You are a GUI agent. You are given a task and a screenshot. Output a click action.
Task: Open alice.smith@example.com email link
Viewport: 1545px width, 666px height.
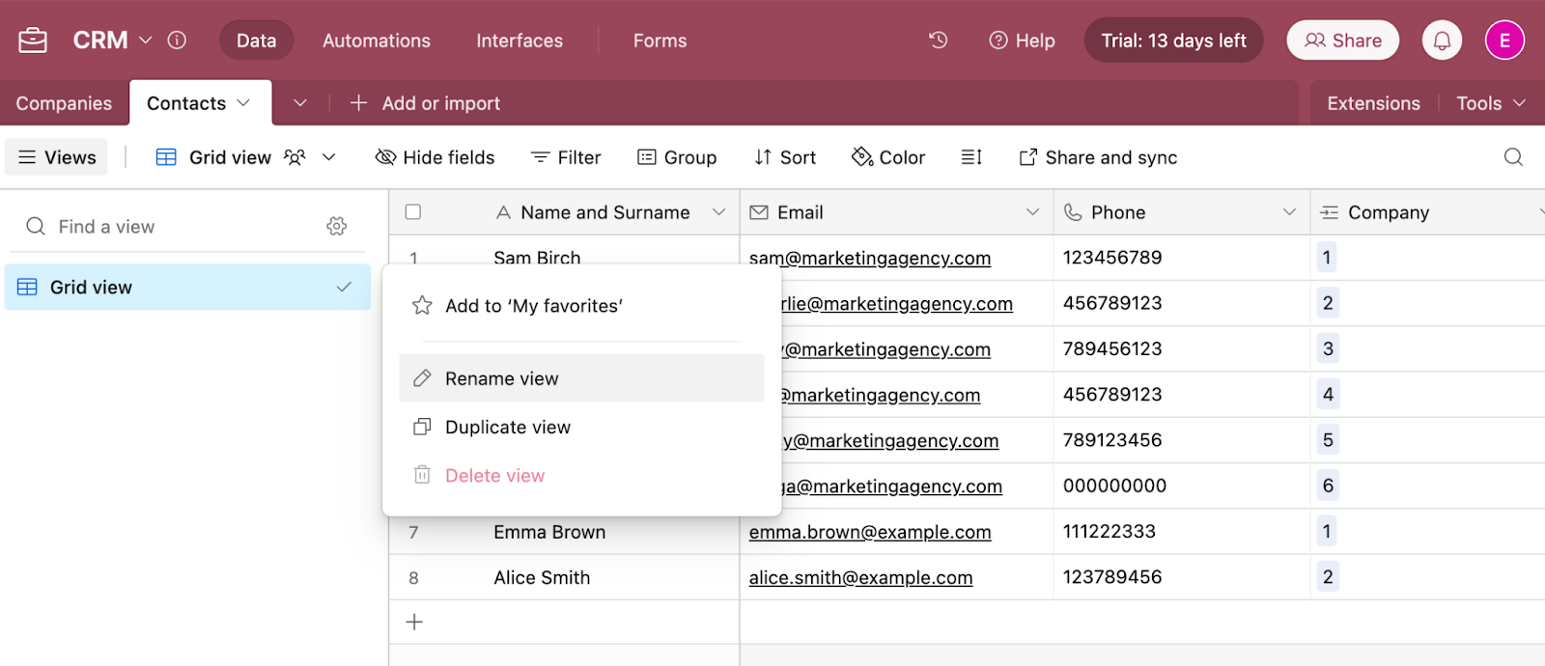click(x=860, y=577)
